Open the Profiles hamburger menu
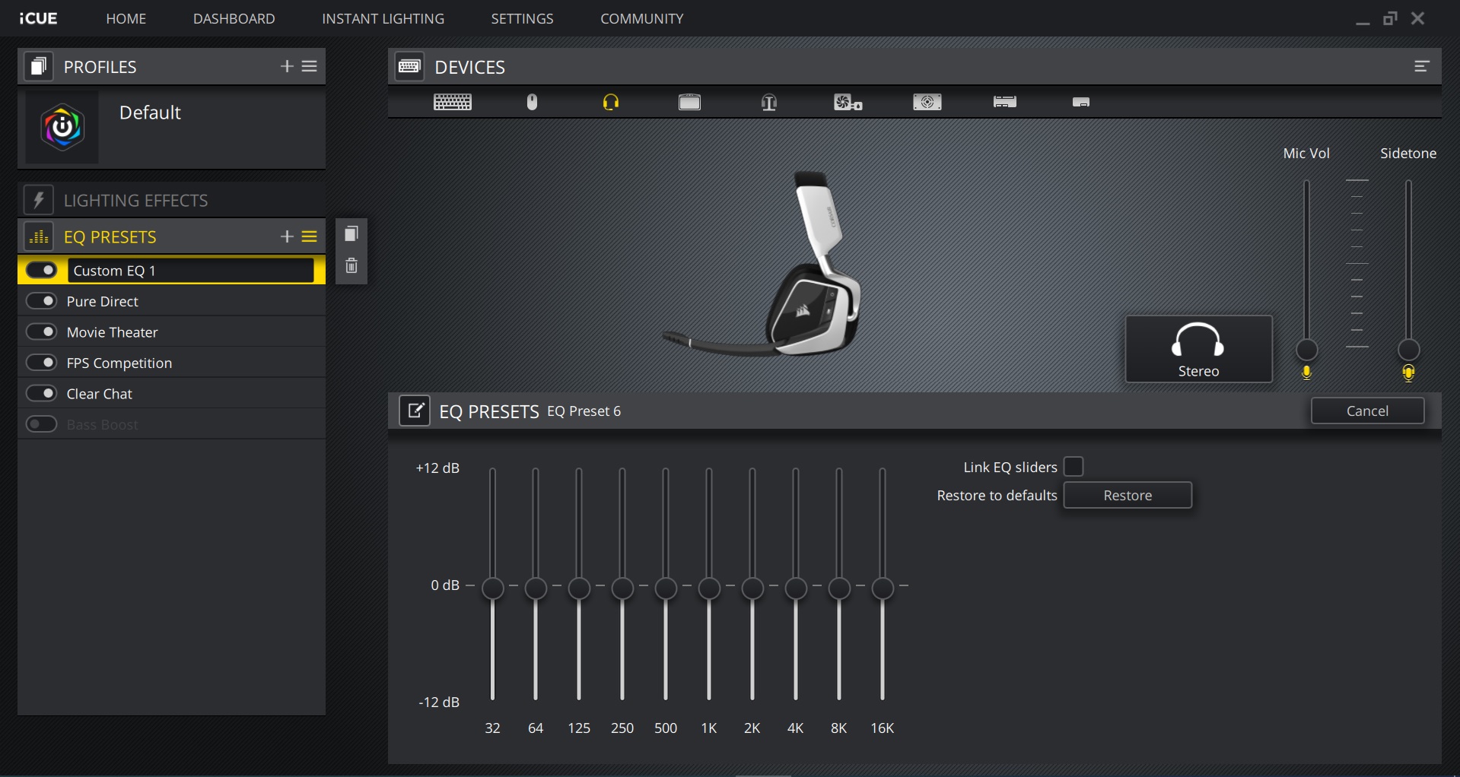The height and width of the screenshot is (777, 1460). click(x=310, y=66)
